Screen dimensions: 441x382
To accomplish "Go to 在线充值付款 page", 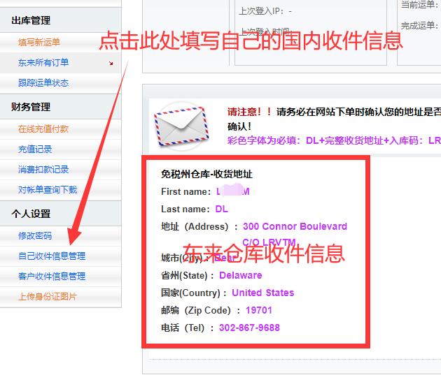I will pyautogui.click(x=43, y=129).
